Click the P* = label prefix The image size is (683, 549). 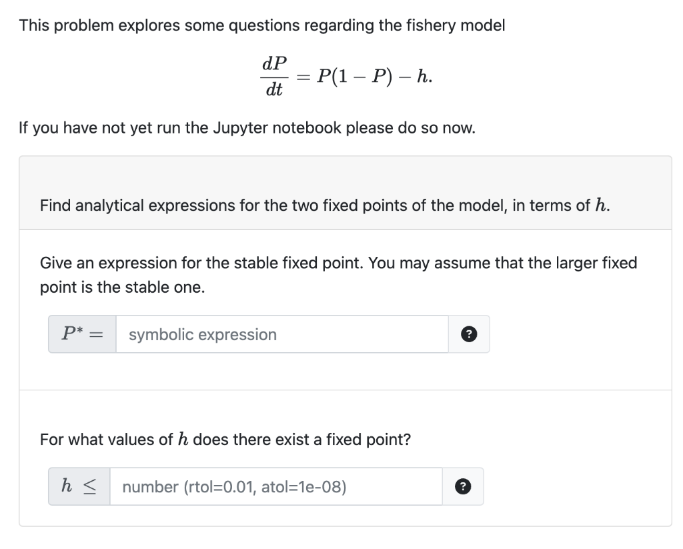80,334
